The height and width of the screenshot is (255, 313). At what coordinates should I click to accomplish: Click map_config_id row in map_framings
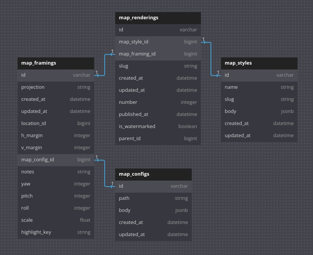click(56, 160)
